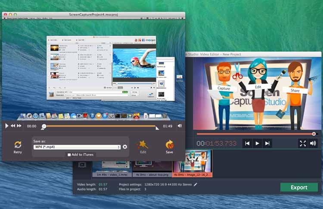This screenshot has height=209, width=323.
Task: Mute the Video Editor volume
Action: pos(313,143)
